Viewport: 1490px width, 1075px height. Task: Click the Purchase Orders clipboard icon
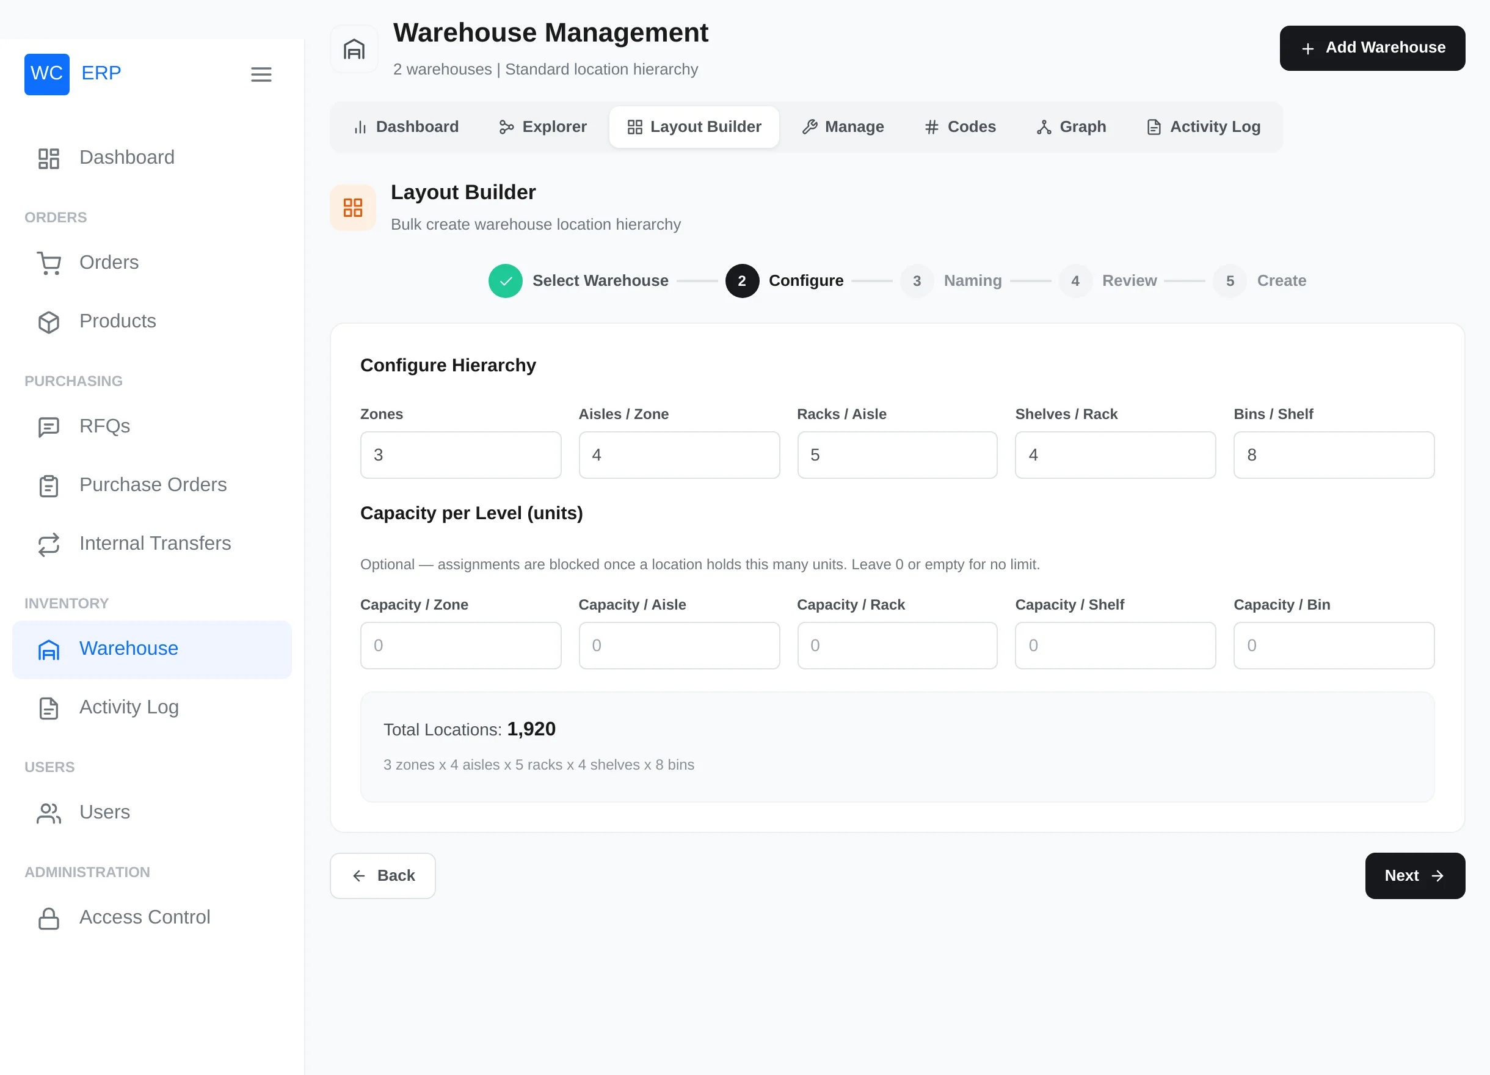pos(49,486)
